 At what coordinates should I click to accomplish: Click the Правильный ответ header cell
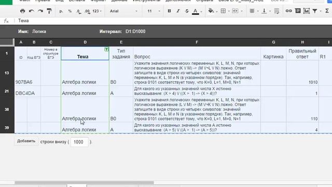click(302, 54)
